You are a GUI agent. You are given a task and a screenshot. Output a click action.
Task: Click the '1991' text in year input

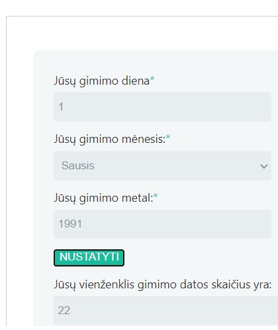coord(70,224)
